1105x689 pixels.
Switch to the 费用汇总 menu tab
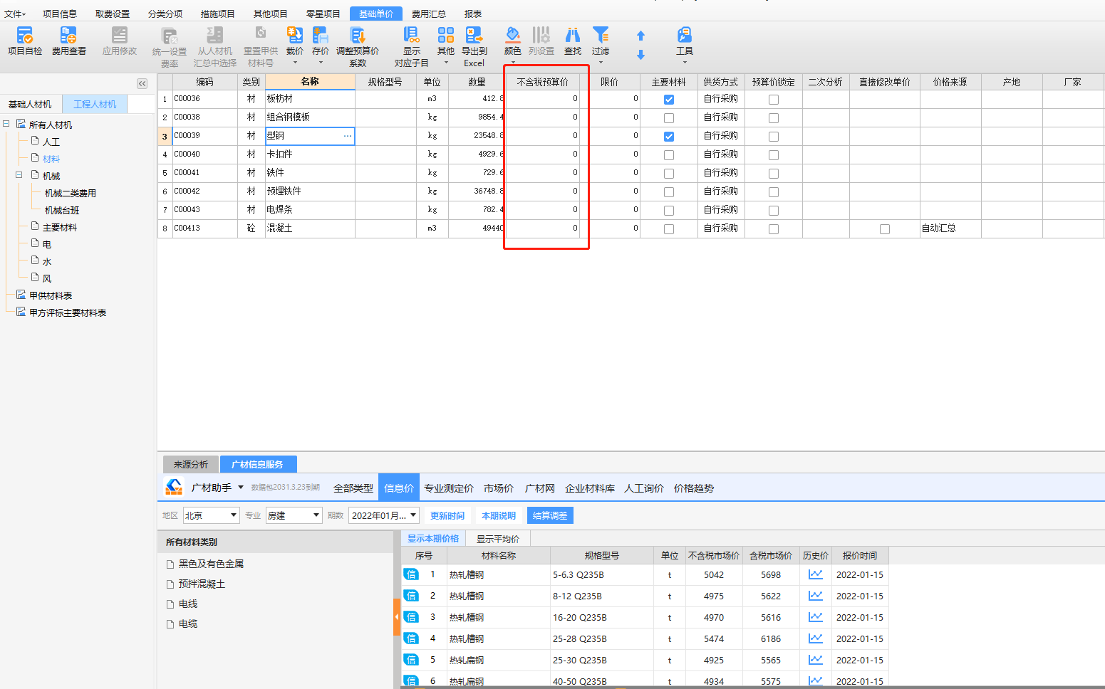pyautogui.click(x=428, y=14)
